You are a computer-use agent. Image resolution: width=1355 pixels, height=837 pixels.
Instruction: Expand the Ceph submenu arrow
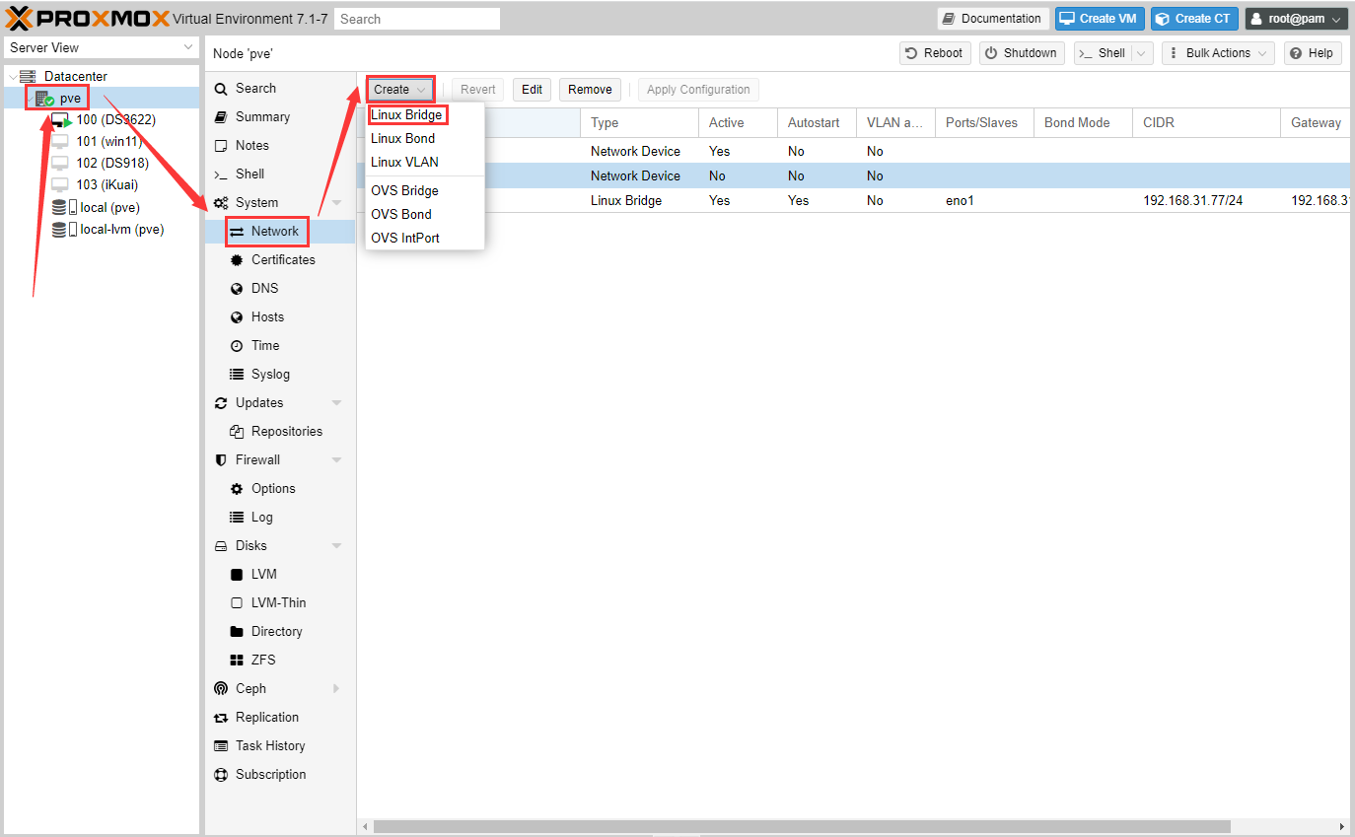(x=336, y=688)
